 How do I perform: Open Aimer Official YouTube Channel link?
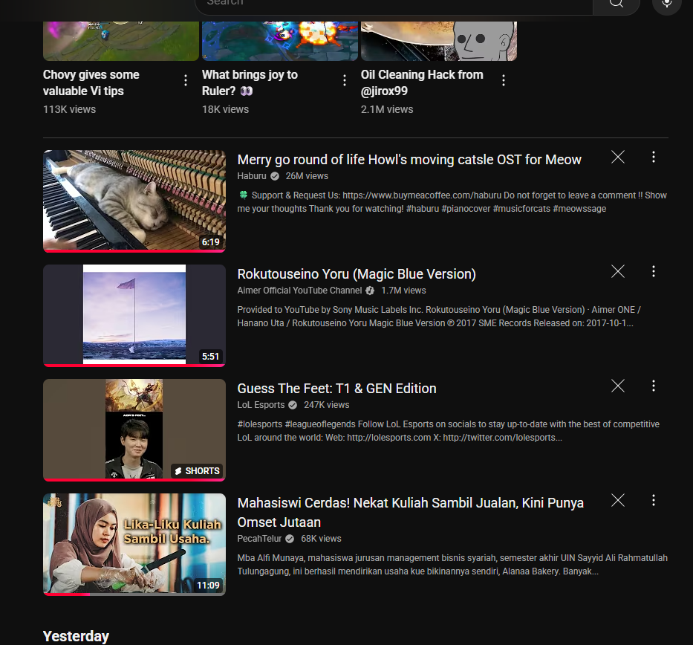tap(299, 291)
